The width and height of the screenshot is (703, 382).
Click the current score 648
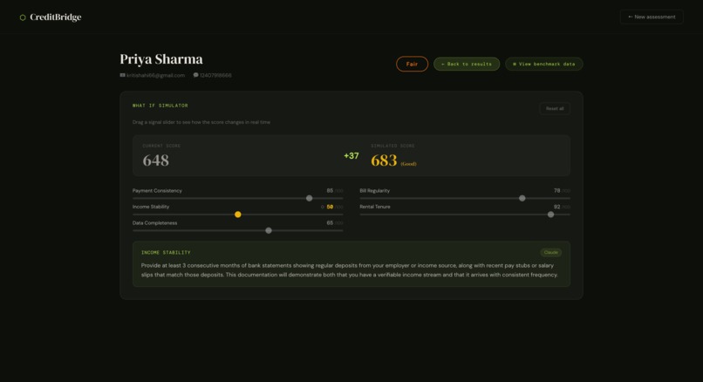pos(155,160)
